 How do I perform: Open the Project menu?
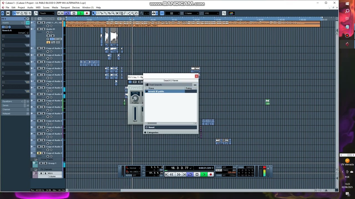(x=21, y=7)
